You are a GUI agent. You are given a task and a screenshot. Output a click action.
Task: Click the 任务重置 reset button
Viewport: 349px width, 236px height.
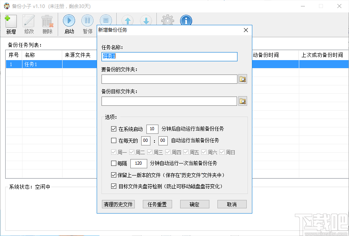tap(157, 204)
